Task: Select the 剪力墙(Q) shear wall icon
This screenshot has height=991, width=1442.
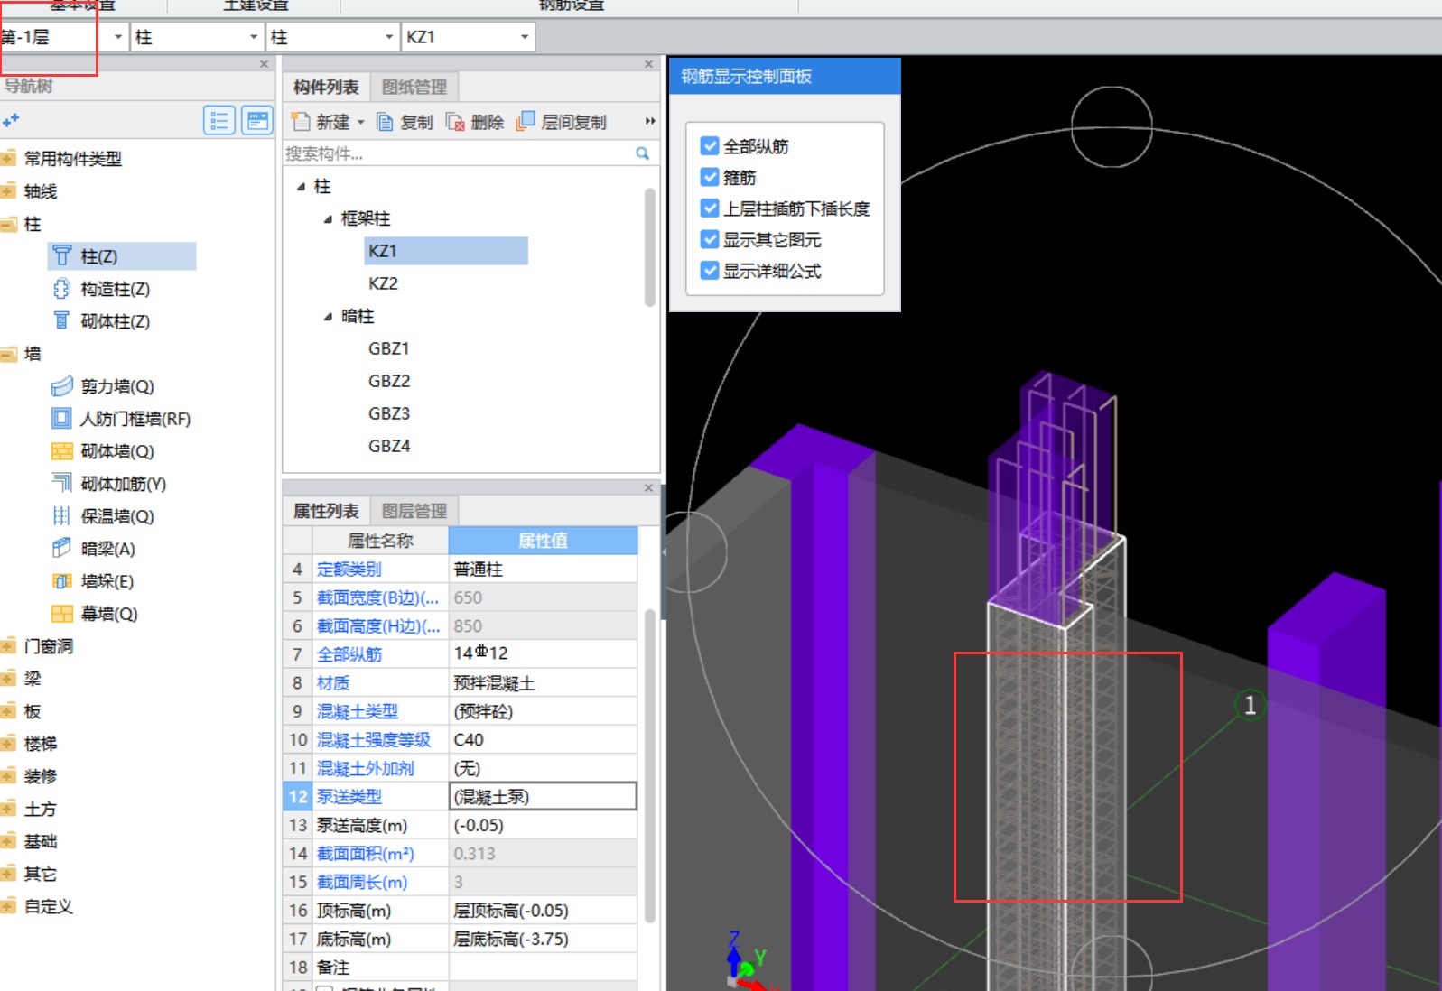Action: point(61,386)
